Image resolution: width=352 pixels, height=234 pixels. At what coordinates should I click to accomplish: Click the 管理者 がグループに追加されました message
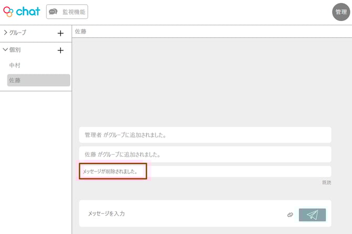tap(205, 135)
